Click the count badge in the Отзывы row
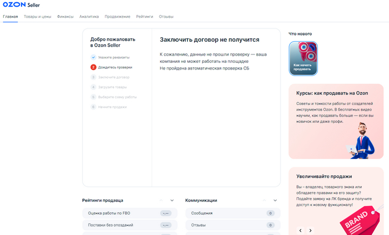 [271, 225]
